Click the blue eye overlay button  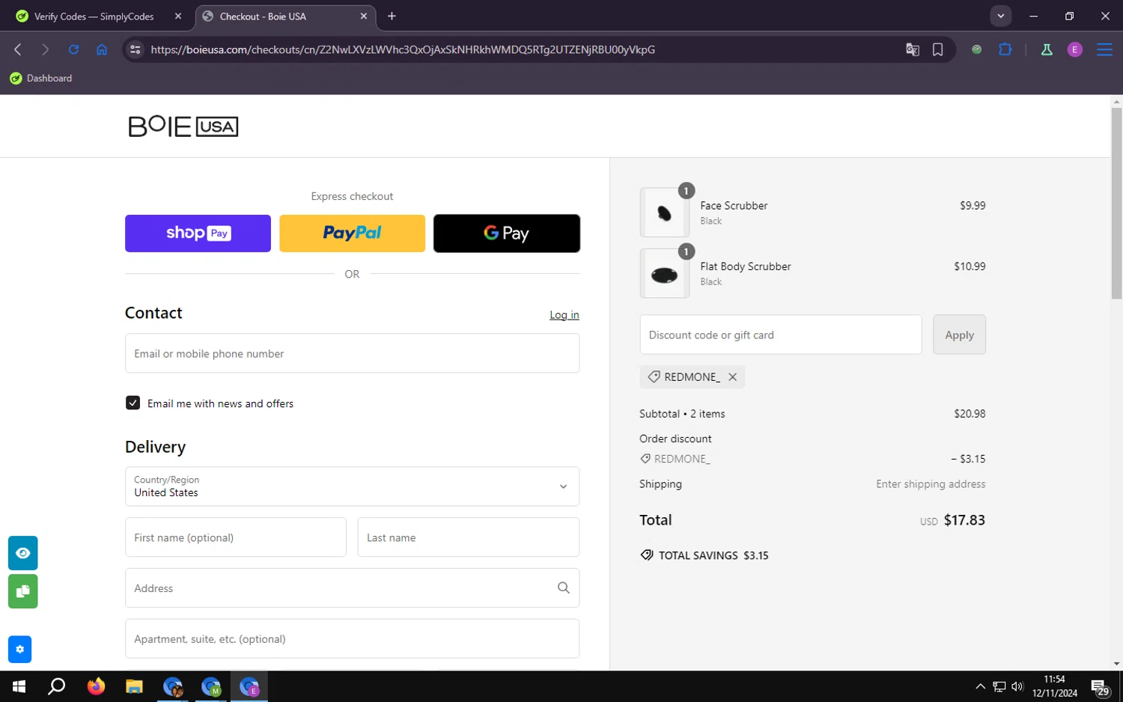(23, 553)
